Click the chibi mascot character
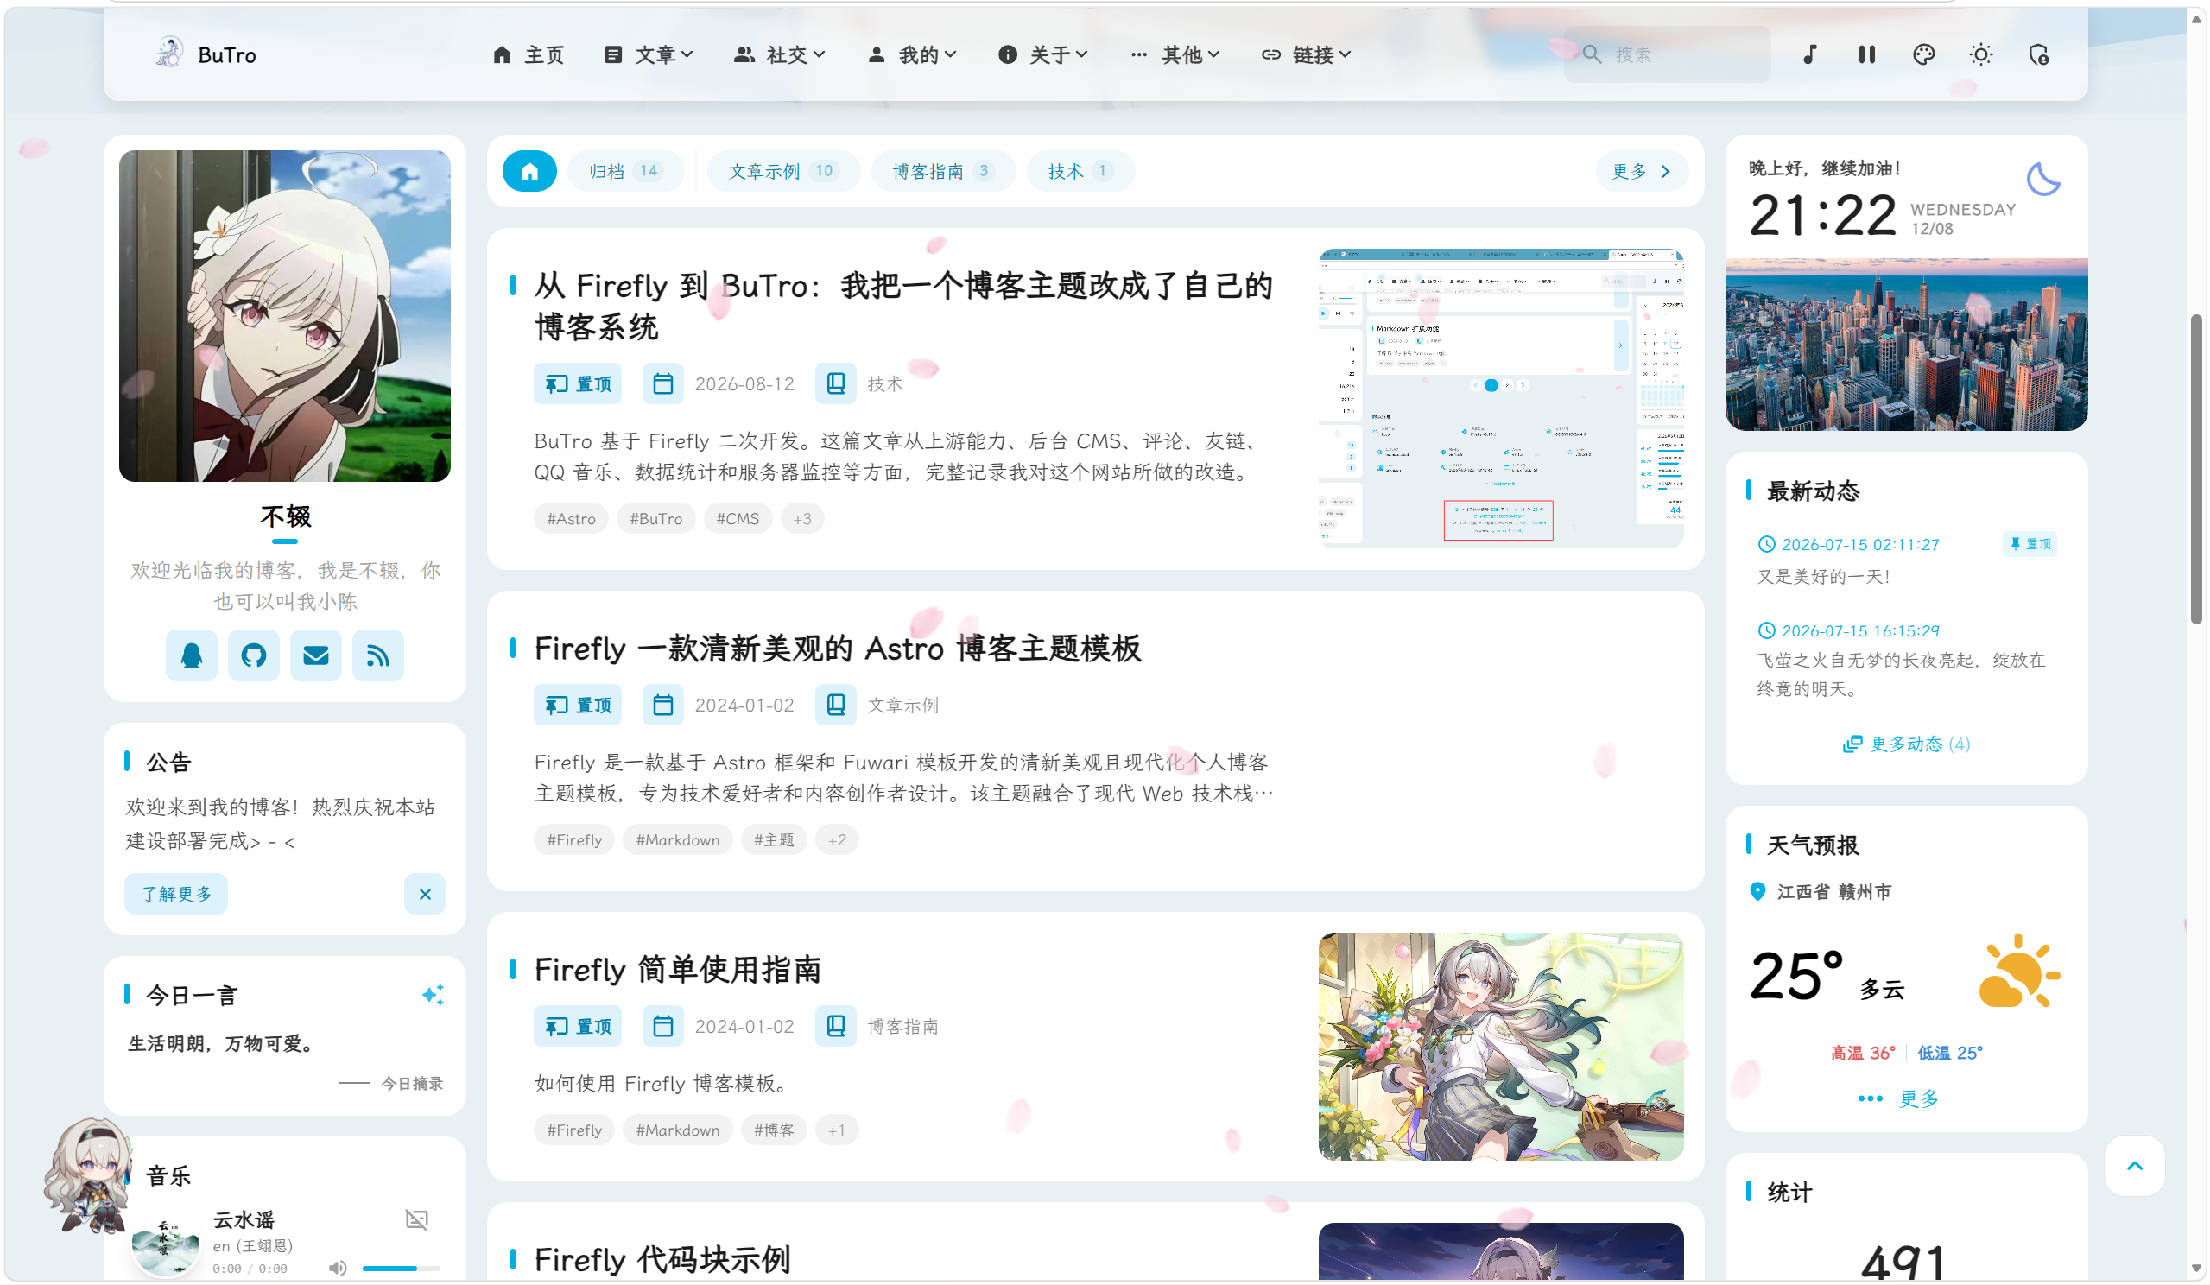 88,1175
